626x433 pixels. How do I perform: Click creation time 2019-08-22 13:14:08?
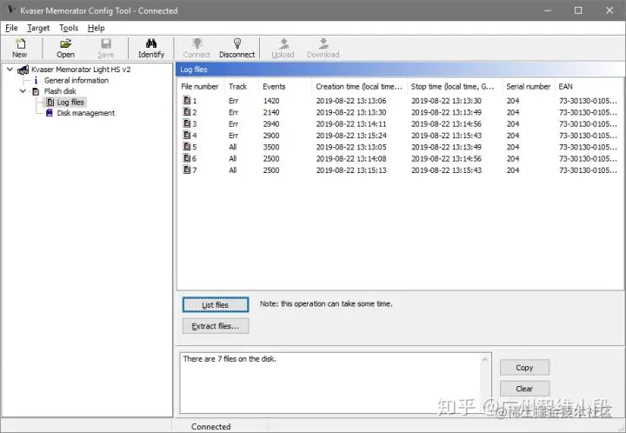coord(351,158)
